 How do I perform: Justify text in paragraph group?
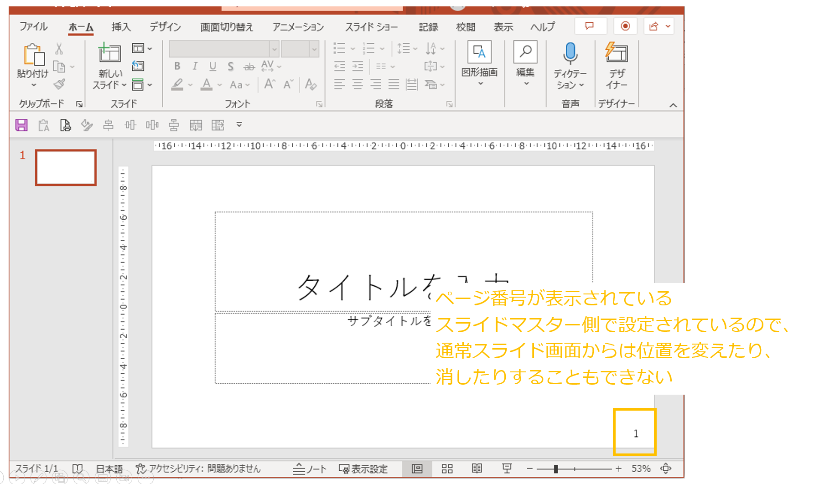[394, 84]
